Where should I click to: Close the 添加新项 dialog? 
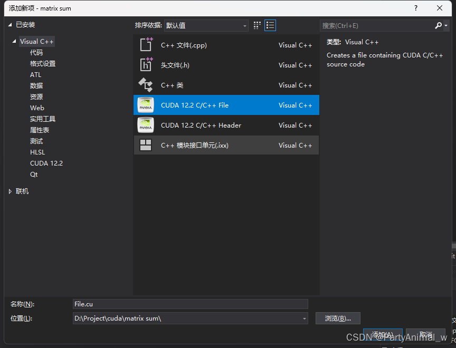440,8
